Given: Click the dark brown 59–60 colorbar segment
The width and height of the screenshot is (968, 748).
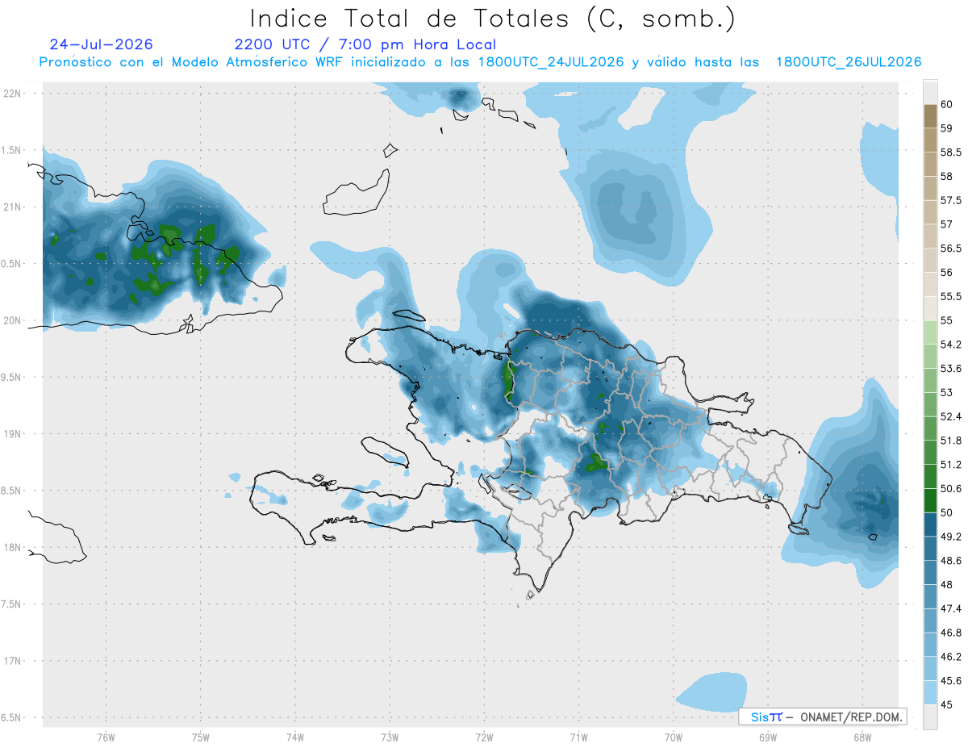Looking at the screenshot, I should [930, 116].
